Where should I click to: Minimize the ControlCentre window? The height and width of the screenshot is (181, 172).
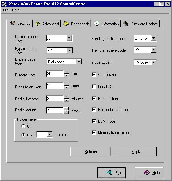[x=156, y=4]
